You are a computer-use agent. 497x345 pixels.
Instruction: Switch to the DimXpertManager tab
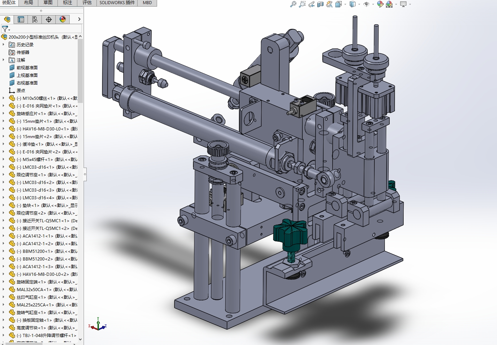tap(49, 19)
